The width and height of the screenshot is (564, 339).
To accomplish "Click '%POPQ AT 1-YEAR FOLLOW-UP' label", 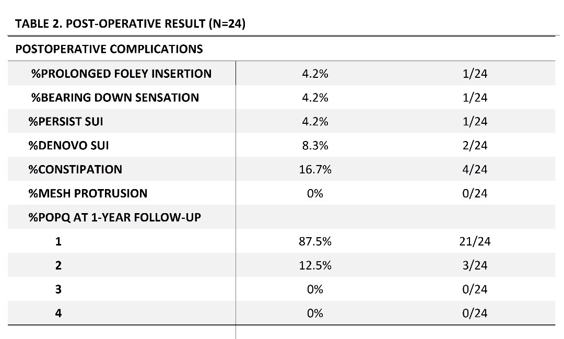I will click(114, 217).
